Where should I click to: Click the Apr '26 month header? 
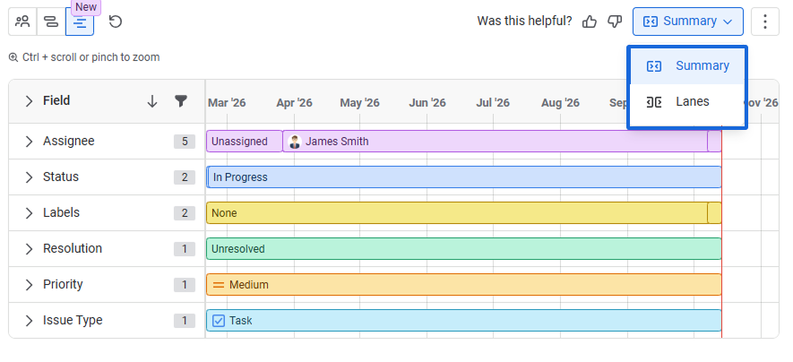point(294,103)
